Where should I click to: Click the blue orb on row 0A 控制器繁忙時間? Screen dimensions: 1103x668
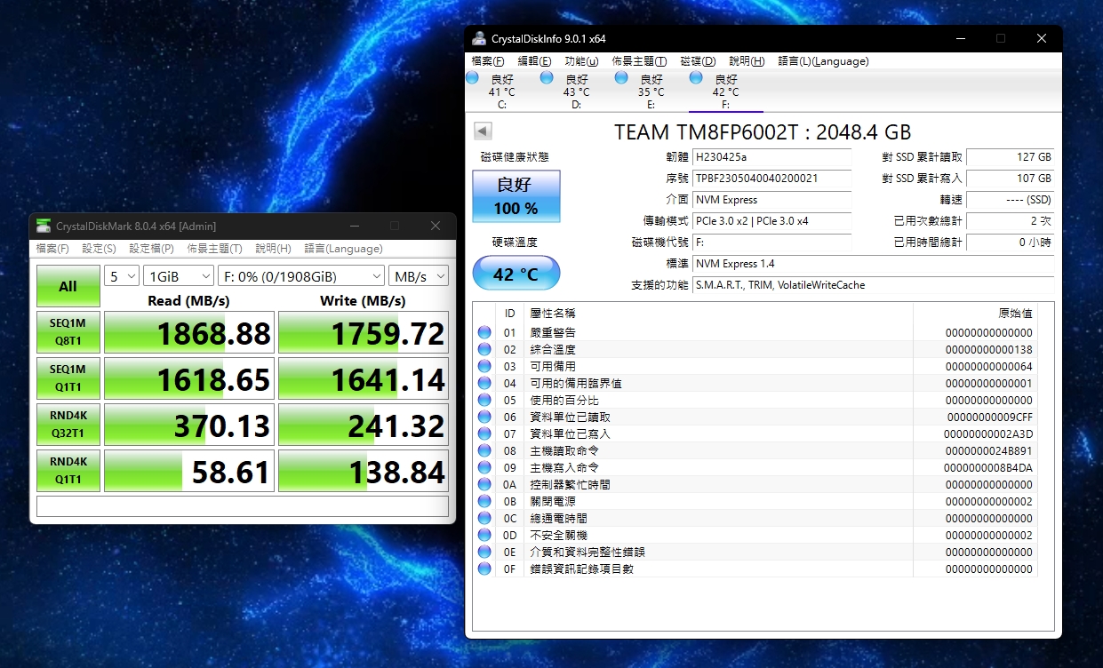[x=484, y=484]
